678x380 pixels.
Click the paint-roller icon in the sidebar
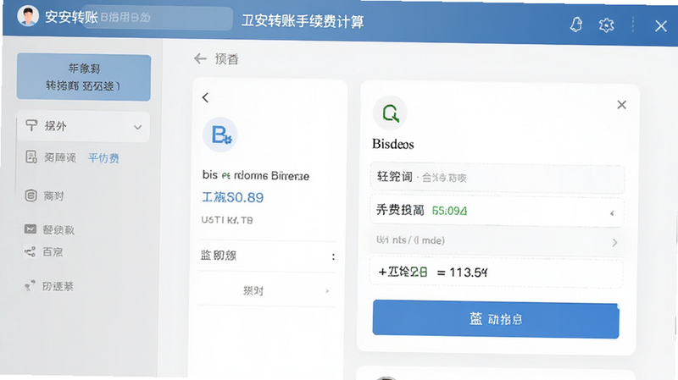pyautogui.click(x=31, y=125)
